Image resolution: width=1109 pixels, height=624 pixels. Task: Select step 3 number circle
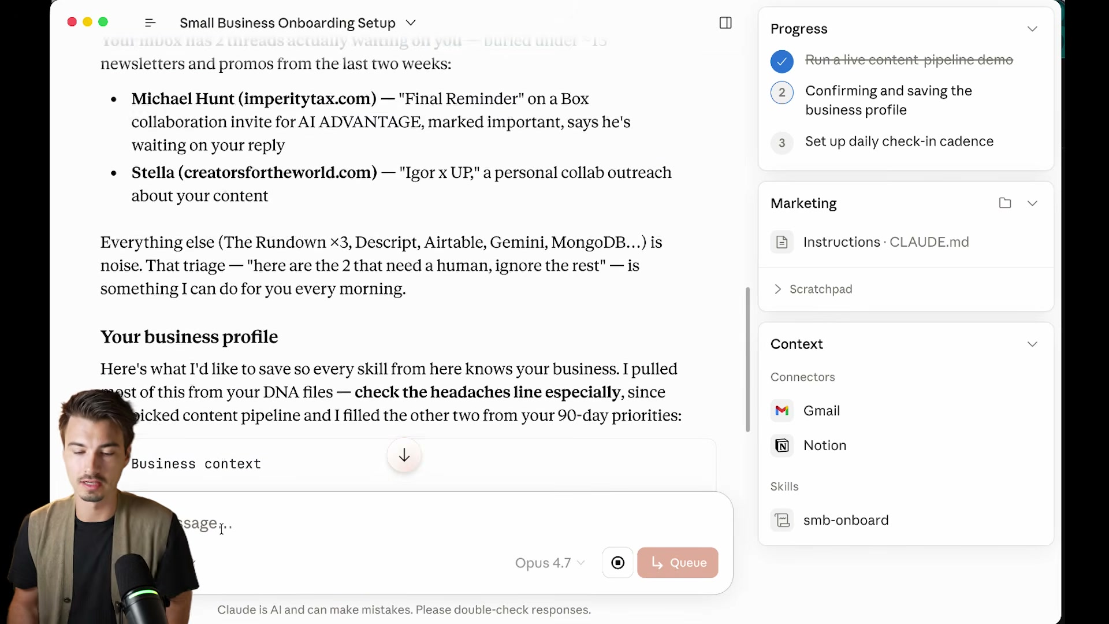pyautogui.click(x=781, y=143)
